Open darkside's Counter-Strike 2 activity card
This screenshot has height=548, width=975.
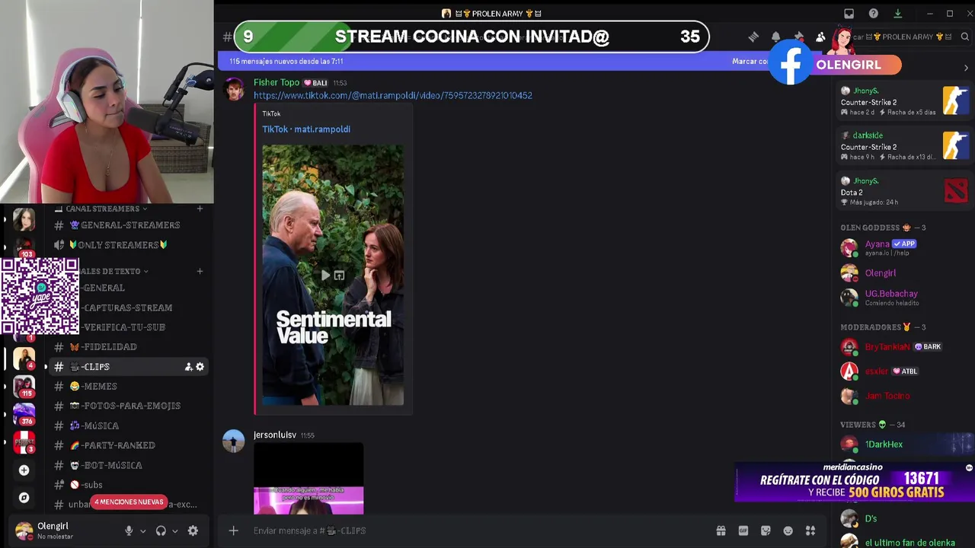[x=903, y=145]
